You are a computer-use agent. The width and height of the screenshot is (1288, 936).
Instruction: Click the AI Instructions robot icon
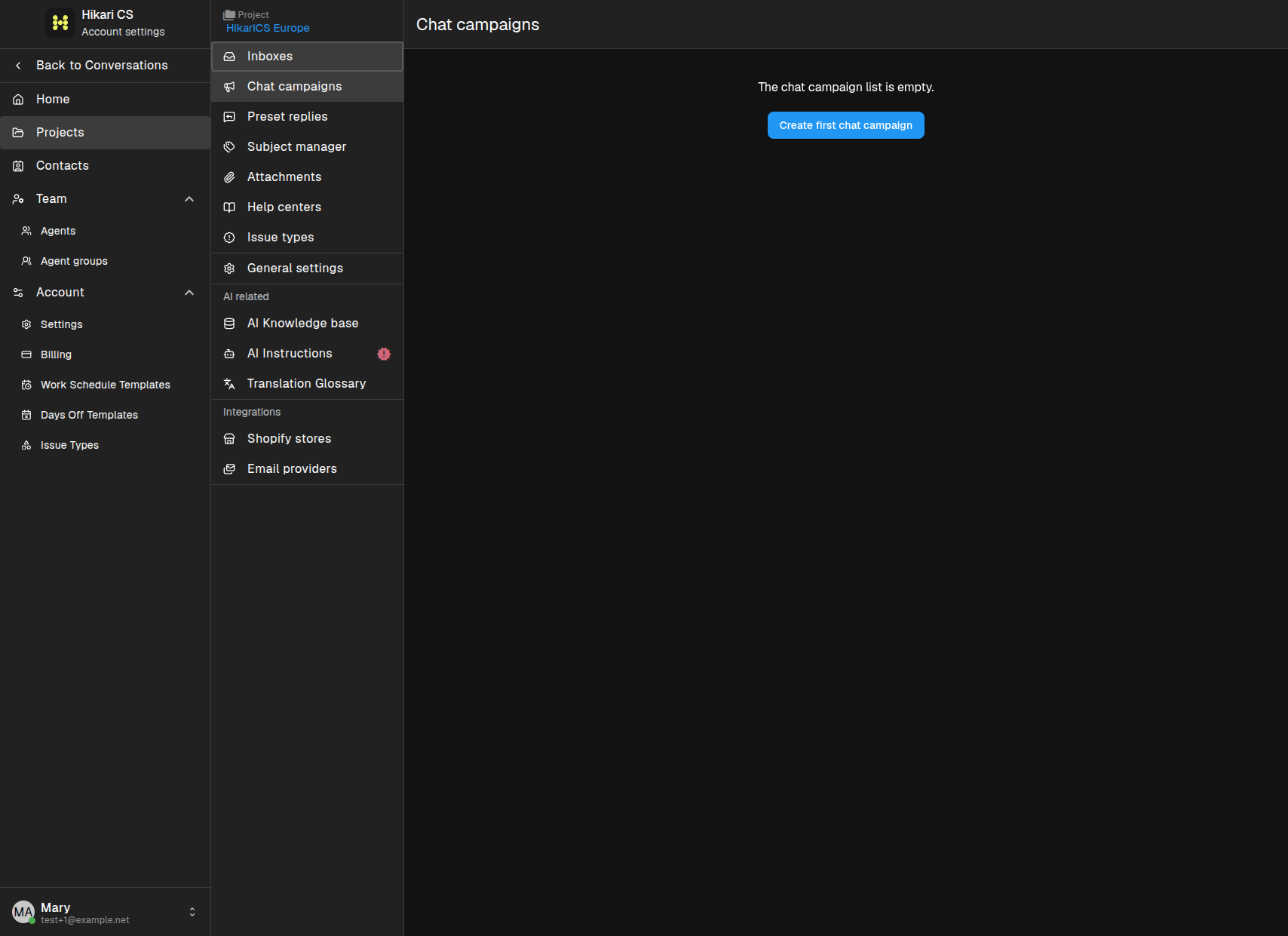[x=229, y=354]
